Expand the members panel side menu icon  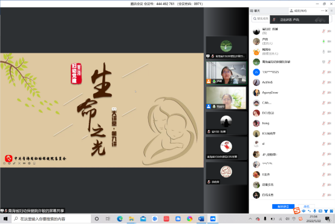331,11
